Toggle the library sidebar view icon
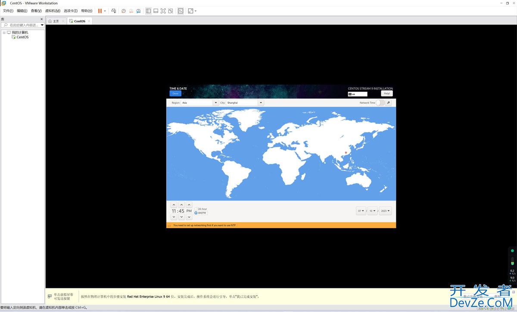This screenshot has width=517, height=312. (148, 11)
